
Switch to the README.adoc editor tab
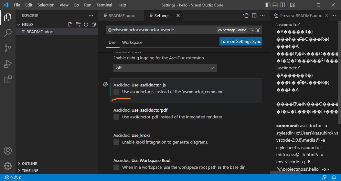(121, 15)
